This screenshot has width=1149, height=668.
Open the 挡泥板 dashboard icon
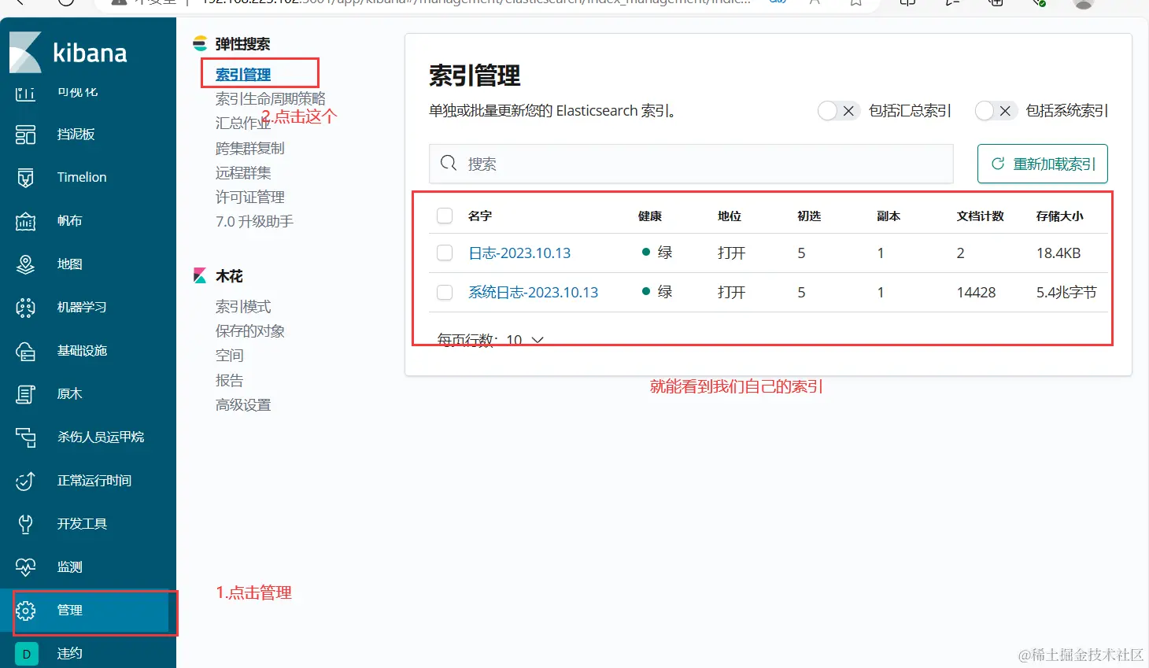click(x=26, y=135)
